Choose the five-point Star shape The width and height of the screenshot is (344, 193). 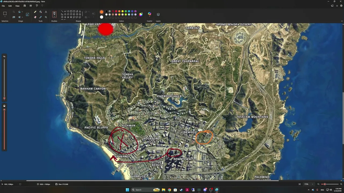[x=68, y=17]
